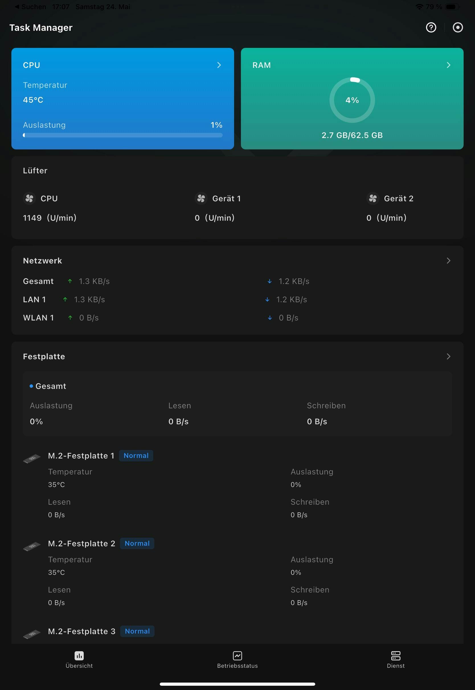Select the M.2-Festplatte 2 drive icon
This screenshot has height=690, width=475.
(32, 546)
